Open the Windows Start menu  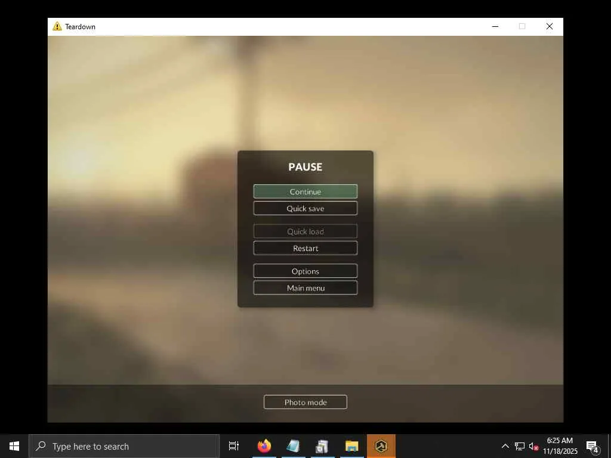[14, 446]
